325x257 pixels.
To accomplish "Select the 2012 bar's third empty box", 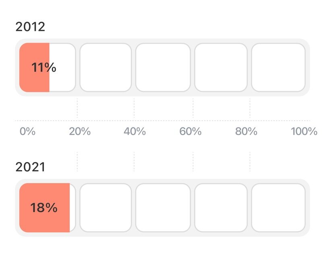I will 163,68.
